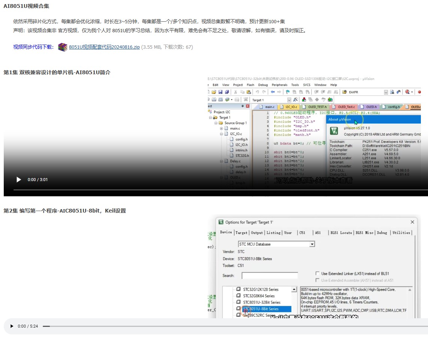Click the Manage Run-Time Environment green icon
Screen dimensions: 428x337
(330, 100)
